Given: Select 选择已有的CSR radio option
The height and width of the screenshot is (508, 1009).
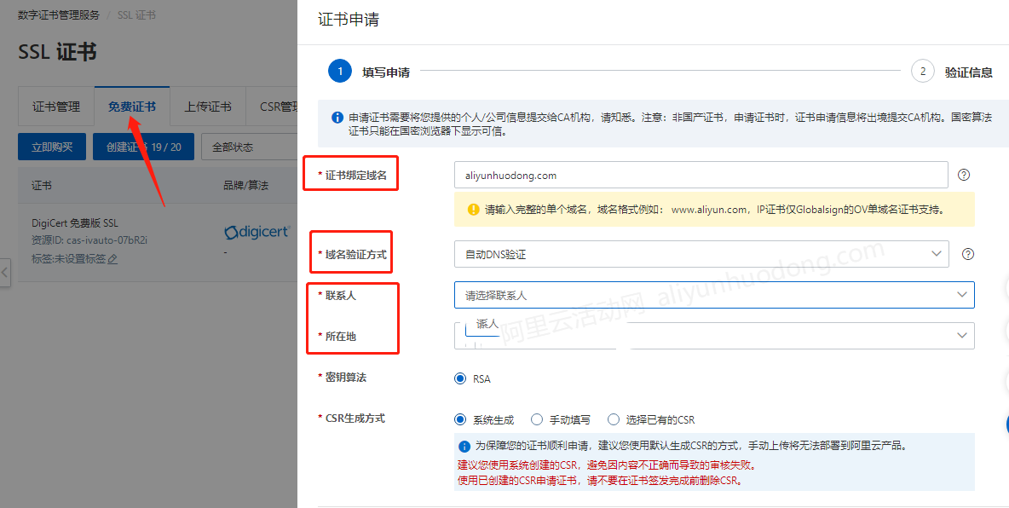Looking at the screenshot, I should (x=614, y=420).
